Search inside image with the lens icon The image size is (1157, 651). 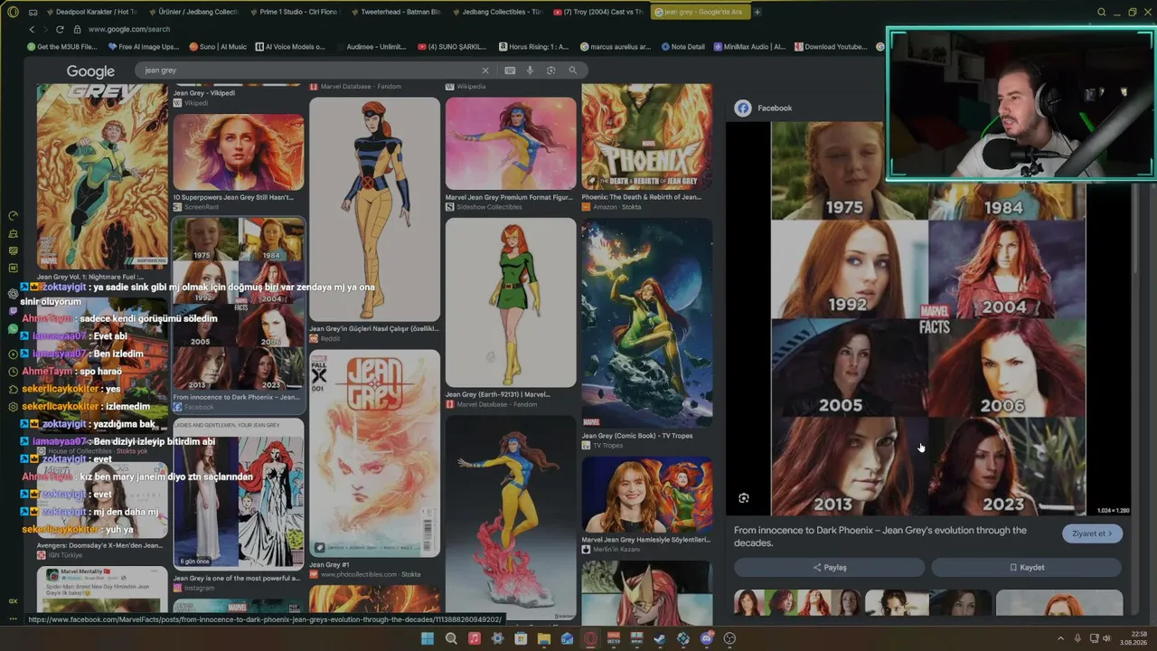(743, 498)
